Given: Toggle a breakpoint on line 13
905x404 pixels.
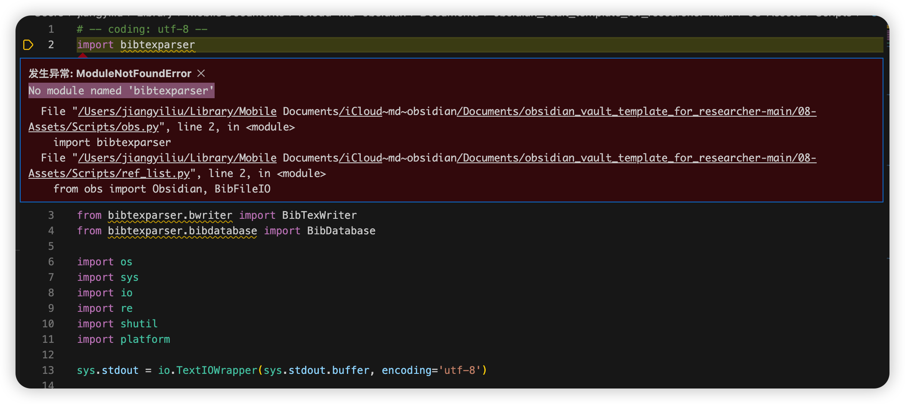Looking at the screenshot, I should (29, 370).
